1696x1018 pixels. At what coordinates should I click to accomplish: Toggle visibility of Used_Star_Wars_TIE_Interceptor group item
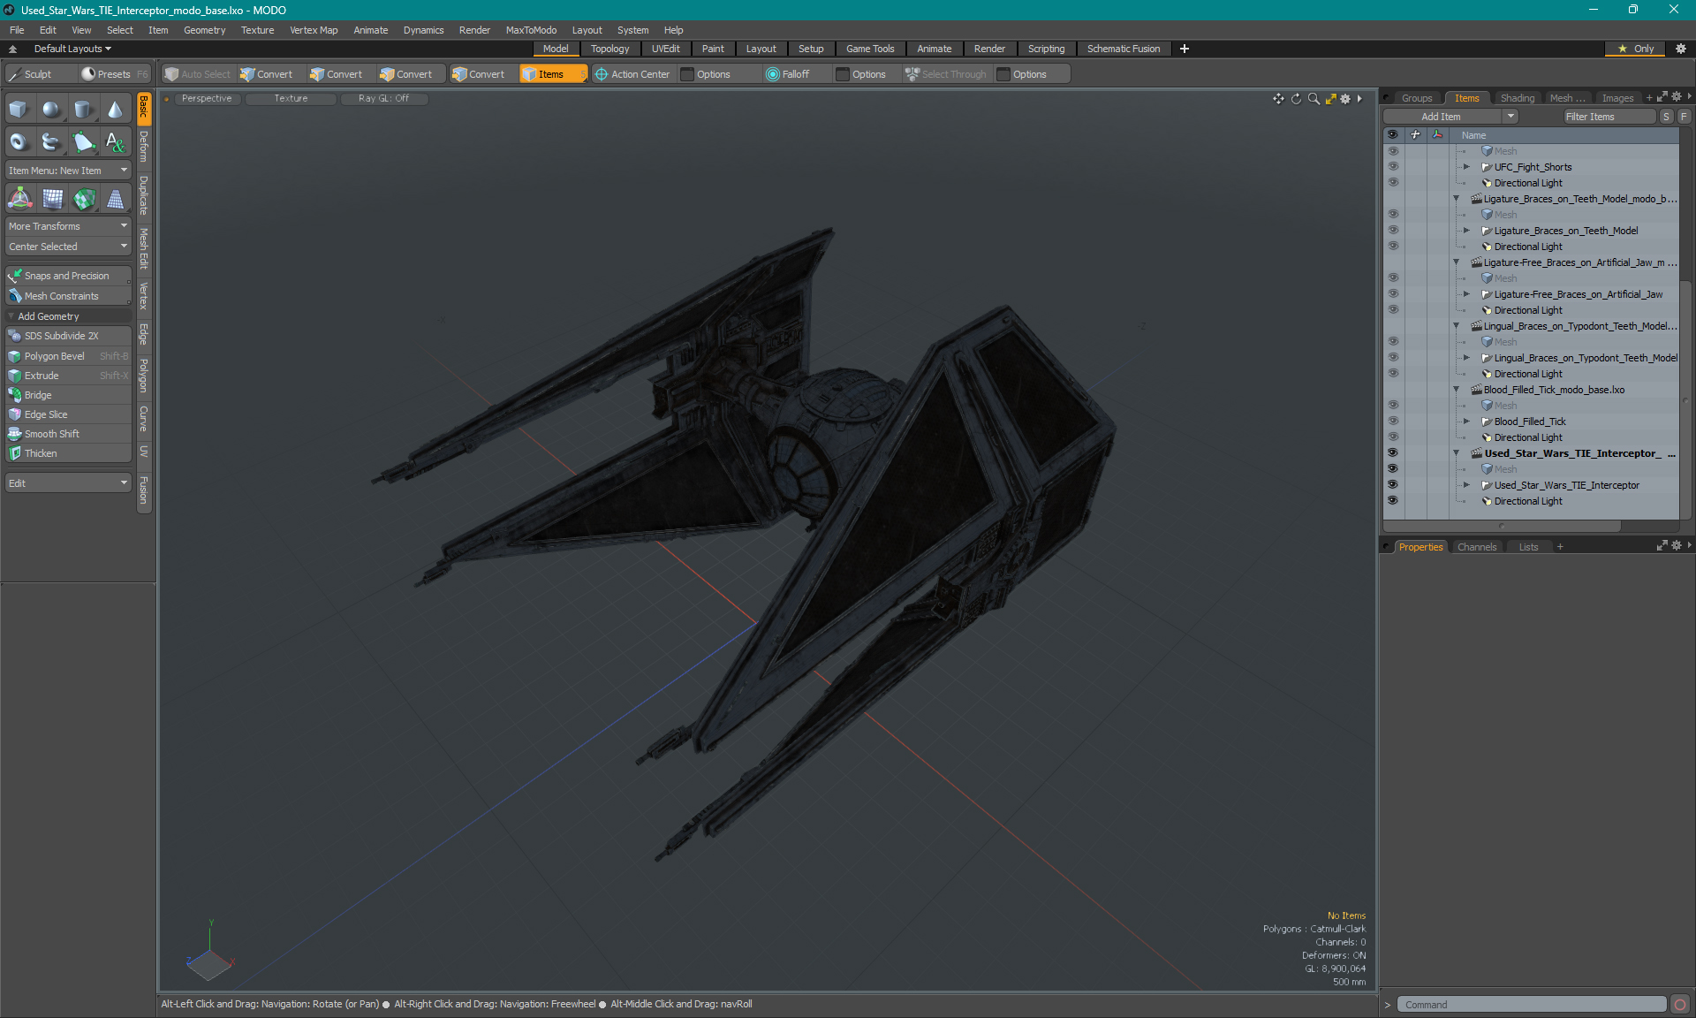pyautogui.click(x=1393, y=485)
